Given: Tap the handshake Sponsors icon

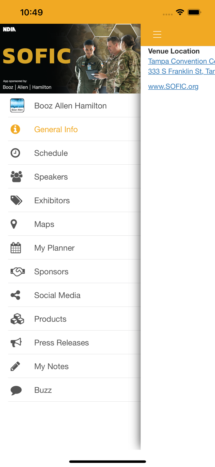Looking at the screenshot, I should click(x=17, y=271).
